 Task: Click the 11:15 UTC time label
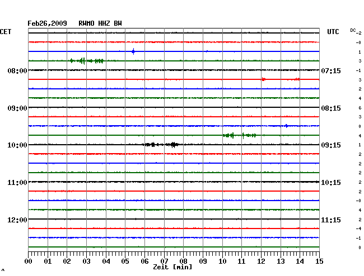coord(331,220)
